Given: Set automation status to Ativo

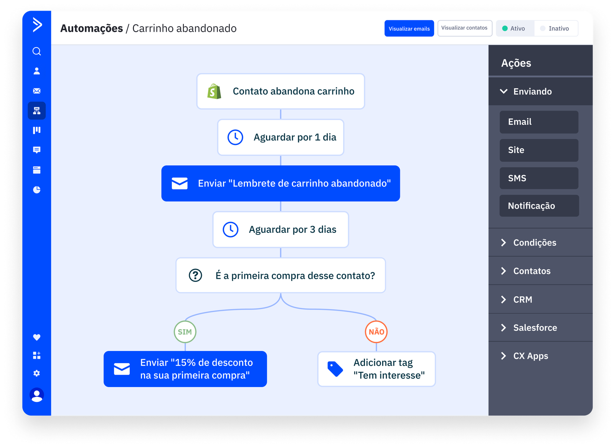Looking at the screenshot, I should pos(515,28).
